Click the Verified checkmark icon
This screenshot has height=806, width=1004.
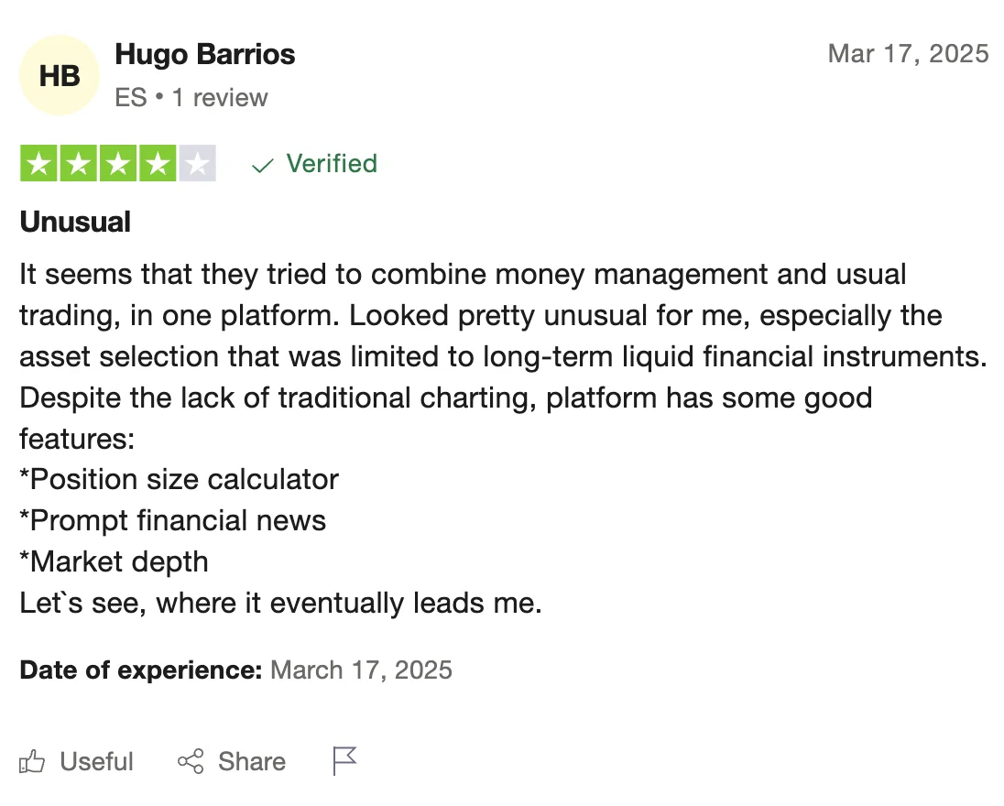263,165
